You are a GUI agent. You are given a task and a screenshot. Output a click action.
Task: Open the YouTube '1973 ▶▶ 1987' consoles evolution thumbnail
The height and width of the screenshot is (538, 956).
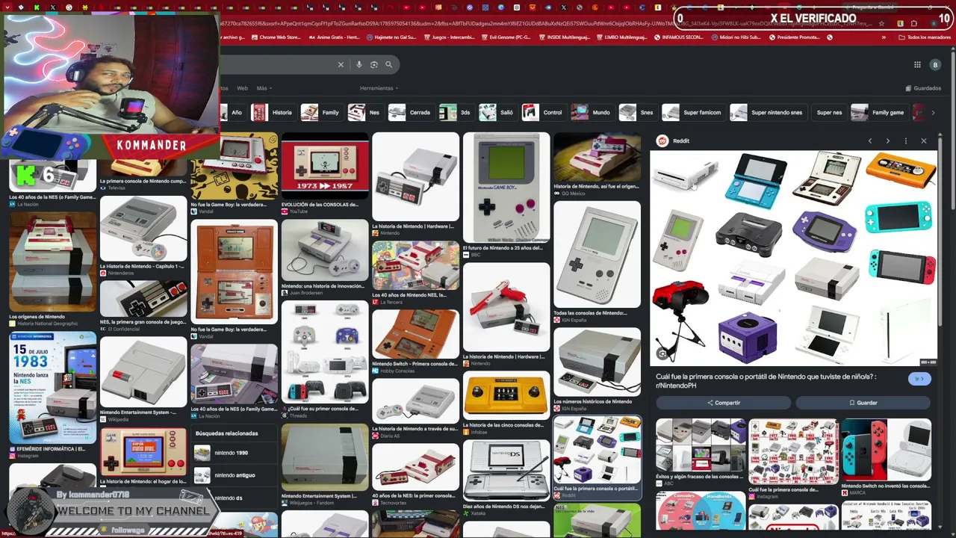click(325, 166)
